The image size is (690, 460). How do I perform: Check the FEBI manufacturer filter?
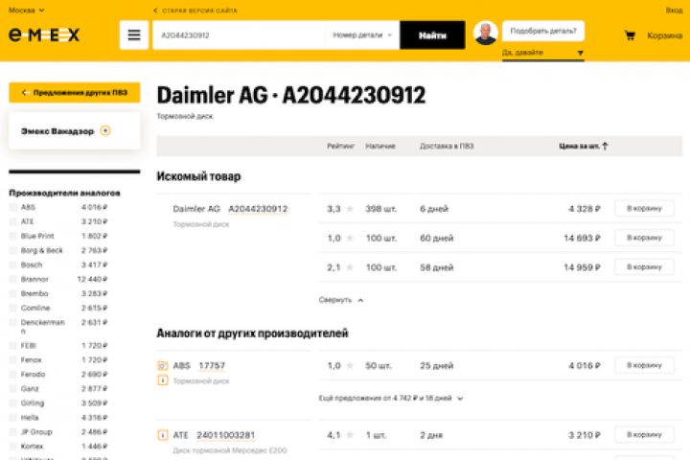pos(13,346)
